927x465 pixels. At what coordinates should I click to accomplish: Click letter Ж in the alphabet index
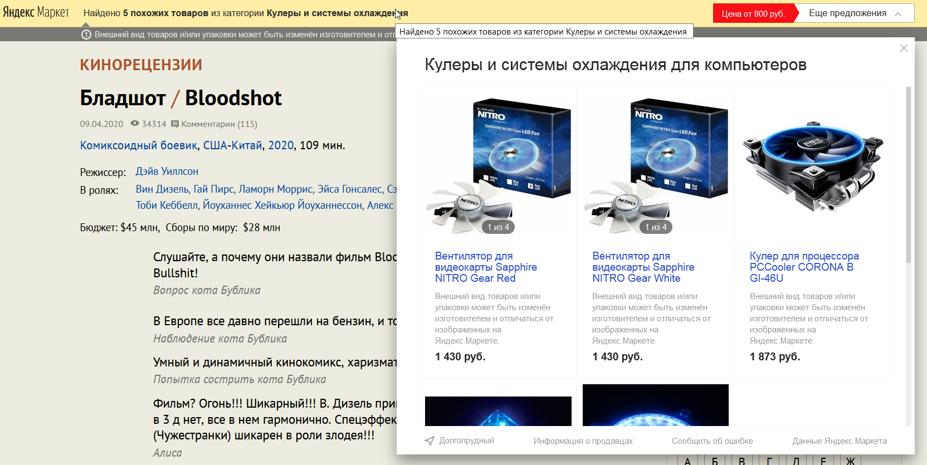tap(850, 461)
